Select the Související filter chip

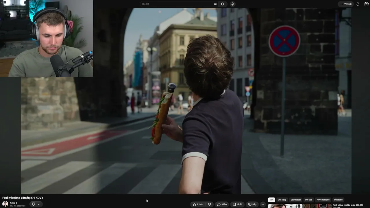[296, 200]
